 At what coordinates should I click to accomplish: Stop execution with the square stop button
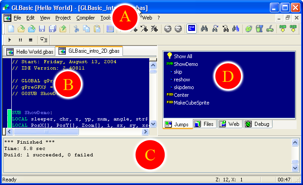coord(30,40)
